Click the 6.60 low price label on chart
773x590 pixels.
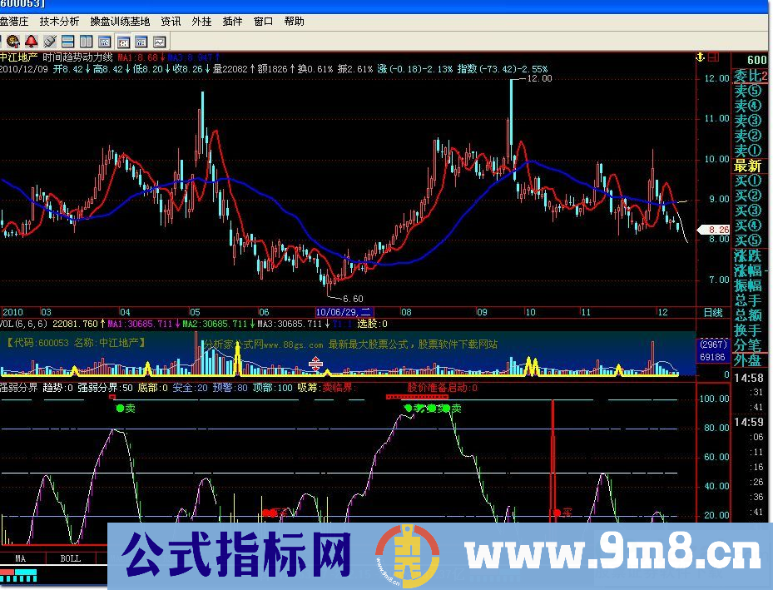[x=353, y=299]
